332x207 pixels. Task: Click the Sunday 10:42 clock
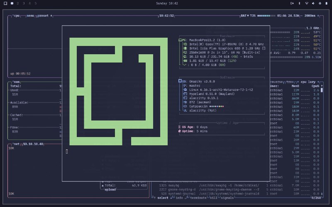tap(167, 3)
